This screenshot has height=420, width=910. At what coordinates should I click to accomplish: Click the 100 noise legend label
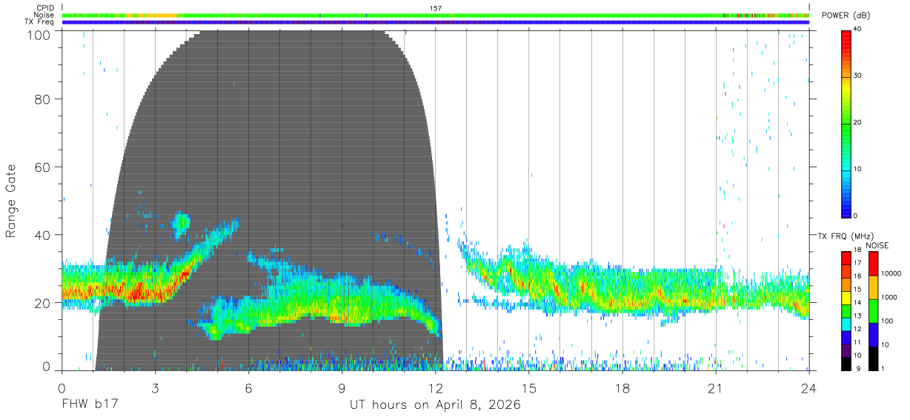pyautogui.click(x=889, y=321)
